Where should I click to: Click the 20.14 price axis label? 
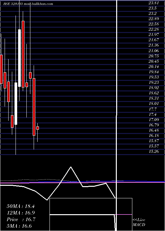pos(154,67)
